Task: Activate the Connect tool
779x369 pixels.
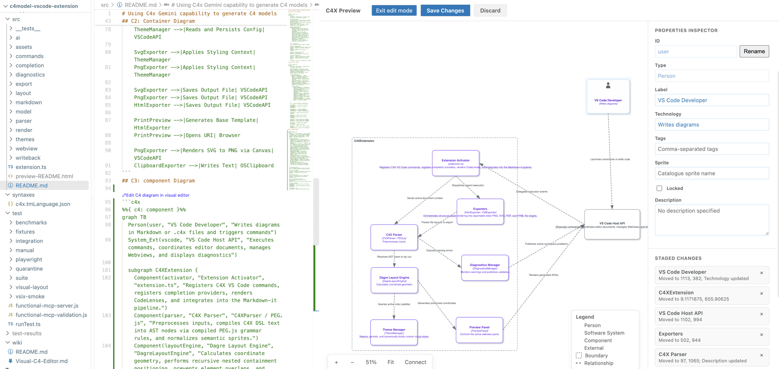Action: tap(415, 362)
